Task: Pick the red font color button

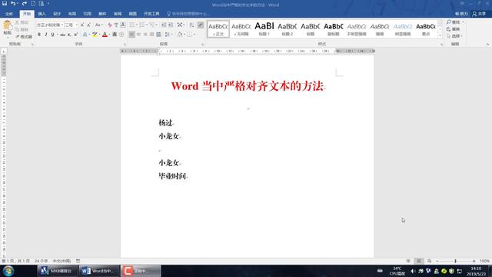Action: 105,35
